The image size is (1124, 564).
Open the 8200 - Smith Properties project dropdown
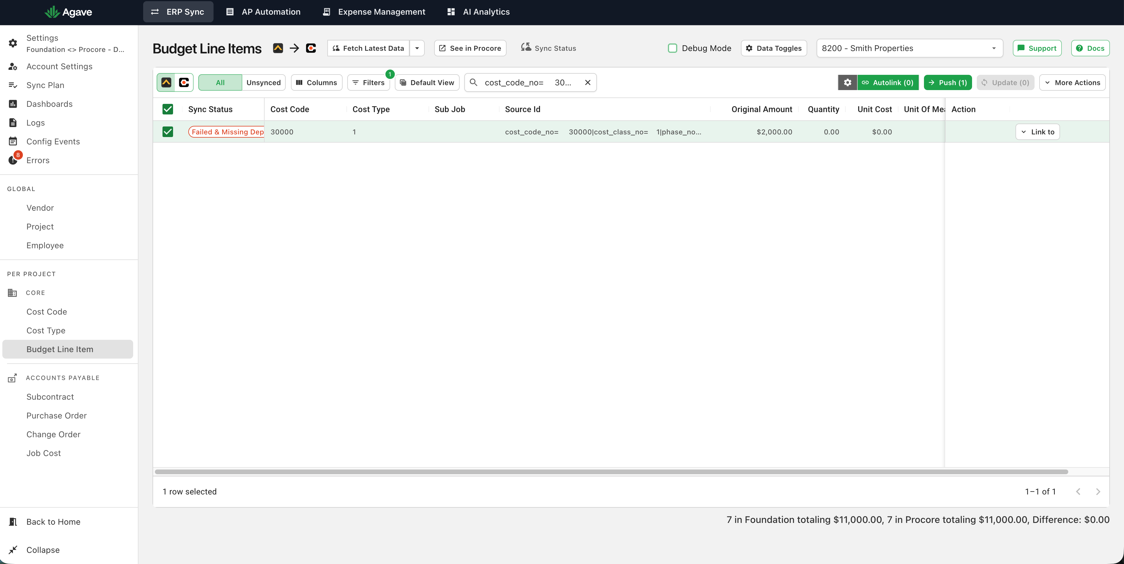(909, 48)
